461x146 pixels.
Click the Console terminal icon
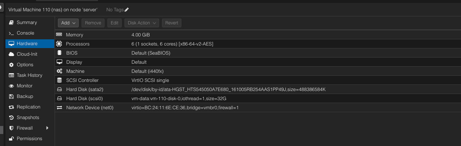click(x=11, y=33)
